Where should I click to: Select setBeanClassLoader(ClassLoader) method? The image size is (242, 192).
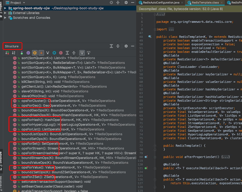52,186
